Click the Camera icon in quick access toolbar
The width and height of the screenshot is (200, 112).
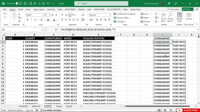[43, 3]
